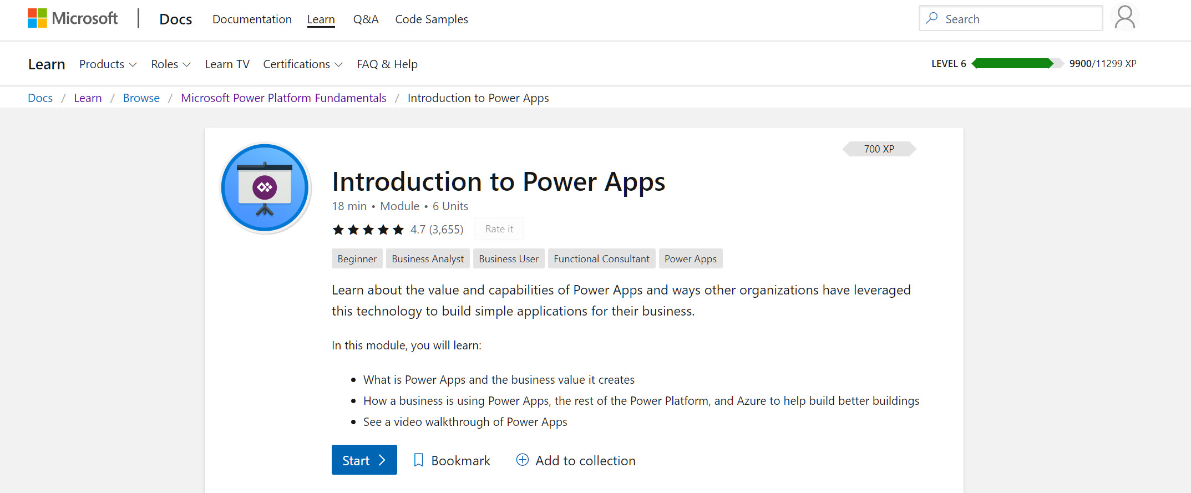Go to Browse in the breadcrumb
Screen dimensions: 1191x493
pyautogui.click(x=141, y=98)
